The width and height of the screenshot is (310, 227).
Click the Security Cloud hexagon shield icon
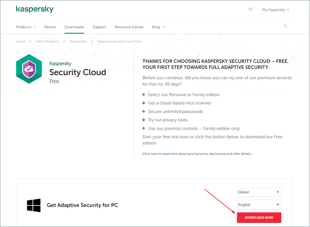coord(29,69)
